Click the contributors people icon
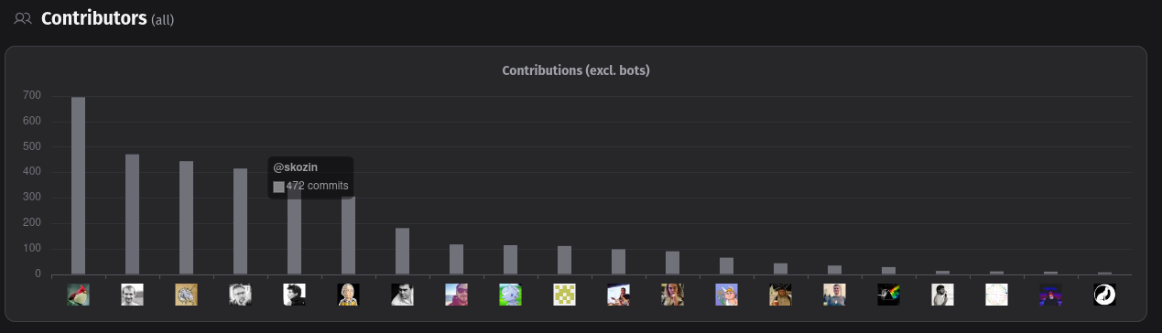 pyautogui.click(x=23, y=18)
